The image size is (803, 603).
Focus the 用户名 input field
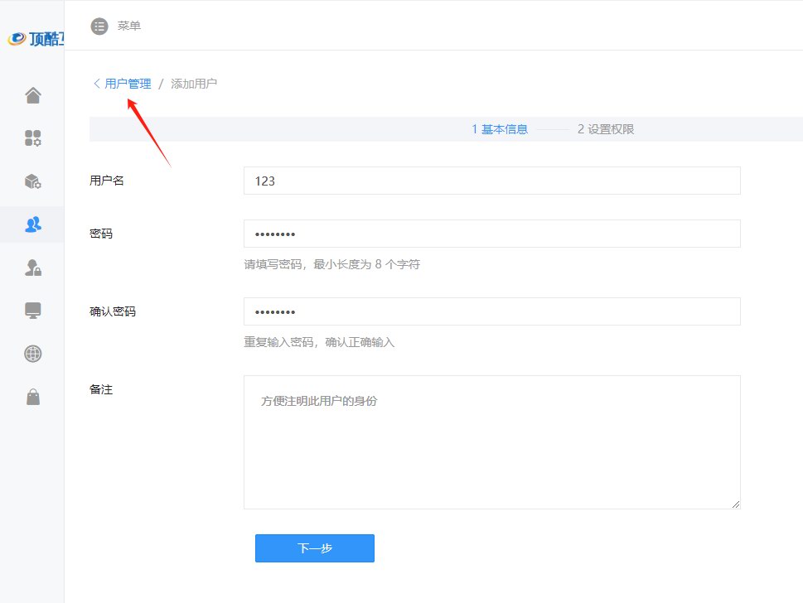coord(492,181)
